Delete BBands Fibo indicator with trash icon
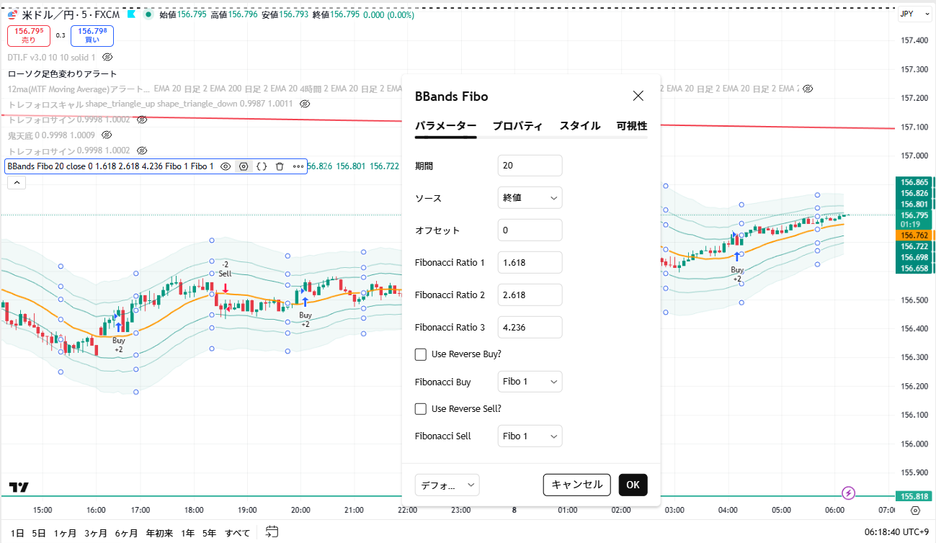The image size is (936, 543). (280, 166)
